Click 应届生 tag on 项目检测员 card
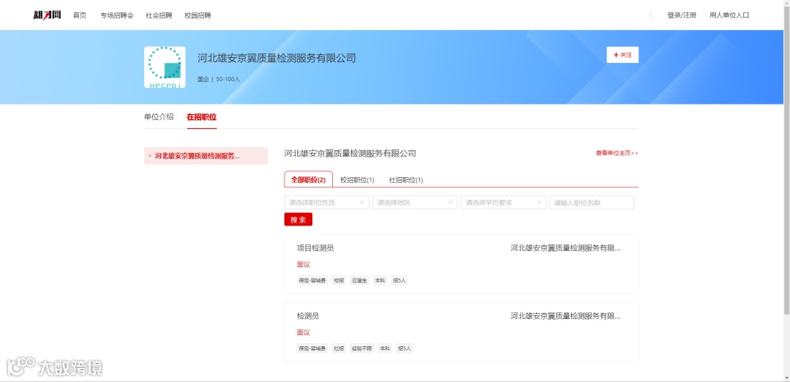 tap(359, 280)
